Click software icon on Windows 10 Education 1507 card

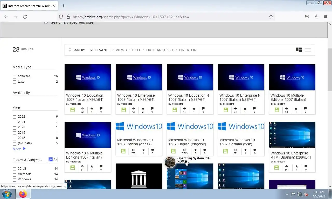pos(72,110)
